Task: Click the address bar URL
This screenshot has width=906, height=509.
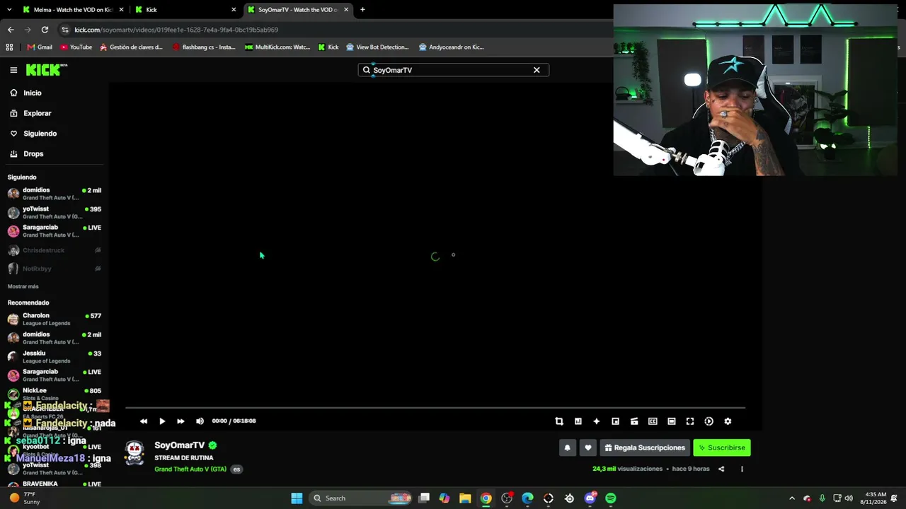Action: tap(176, 30)
